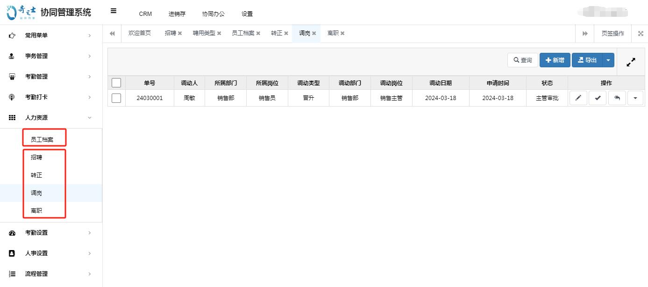Screen dimensions: 648x287
Task: Open the dropdown arrow next to 导出
Action: 607,60
